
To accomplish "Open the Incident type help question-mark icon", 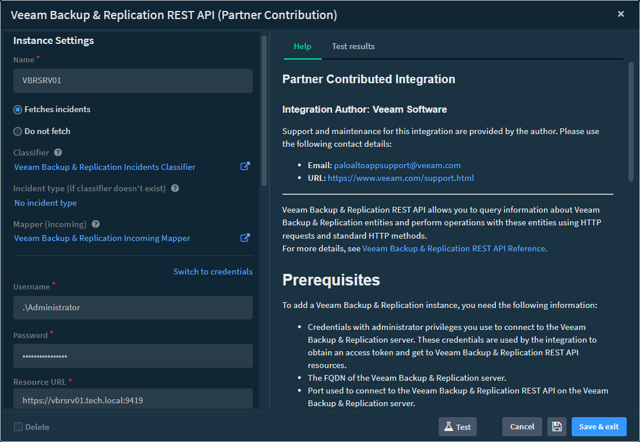I will pyautogui.click(x=175, y=188).
